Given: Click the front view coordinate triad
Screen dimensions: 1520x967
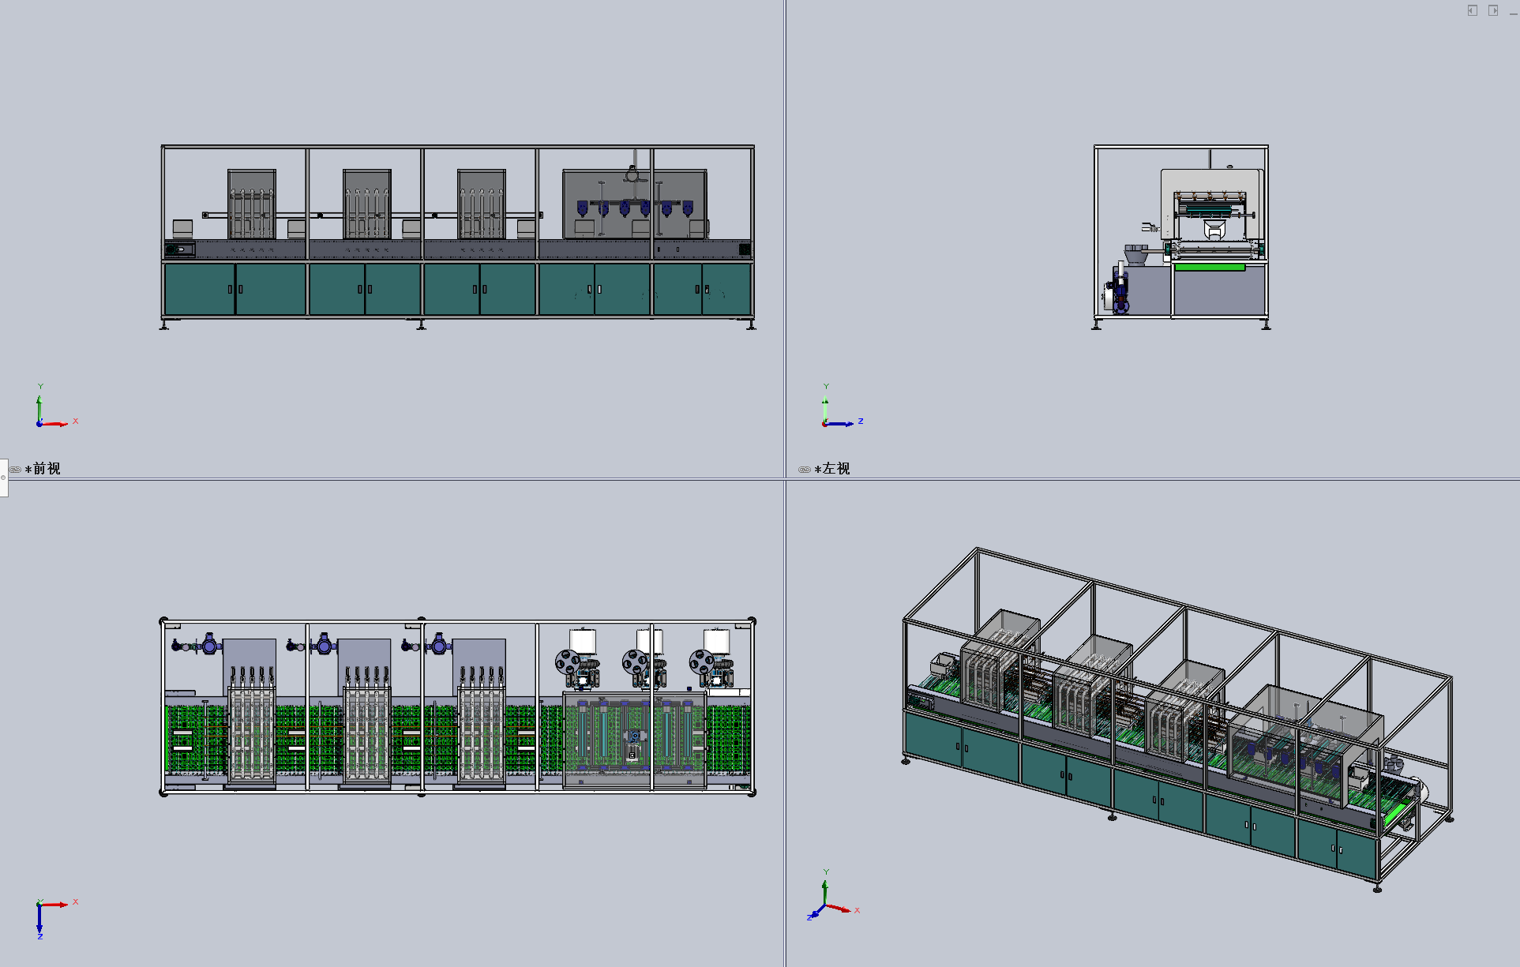Looking at the screenshot, I should [x=56, y=406].
